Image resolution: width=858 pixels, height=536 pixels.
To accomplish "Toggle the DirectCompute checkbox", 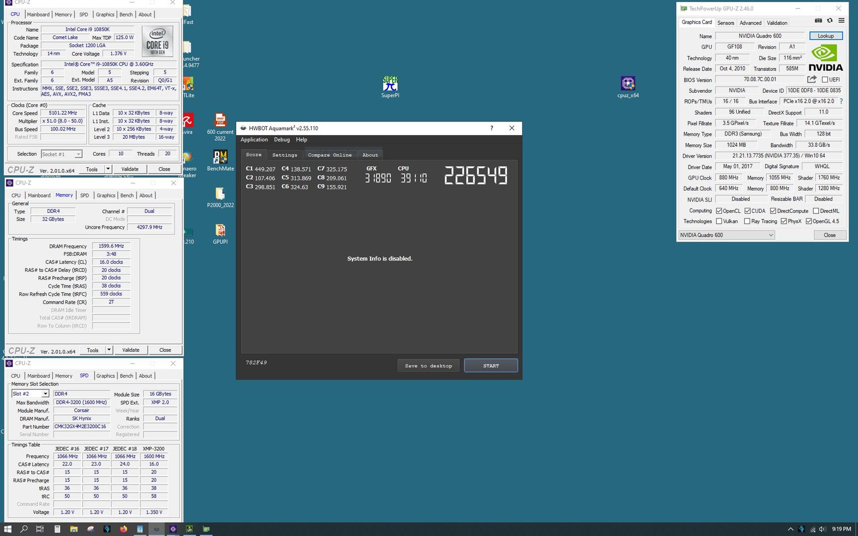I will click(773, 211).
